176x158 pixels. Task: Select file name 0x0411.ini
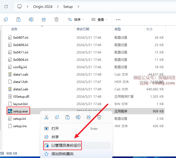pos(21,52)
